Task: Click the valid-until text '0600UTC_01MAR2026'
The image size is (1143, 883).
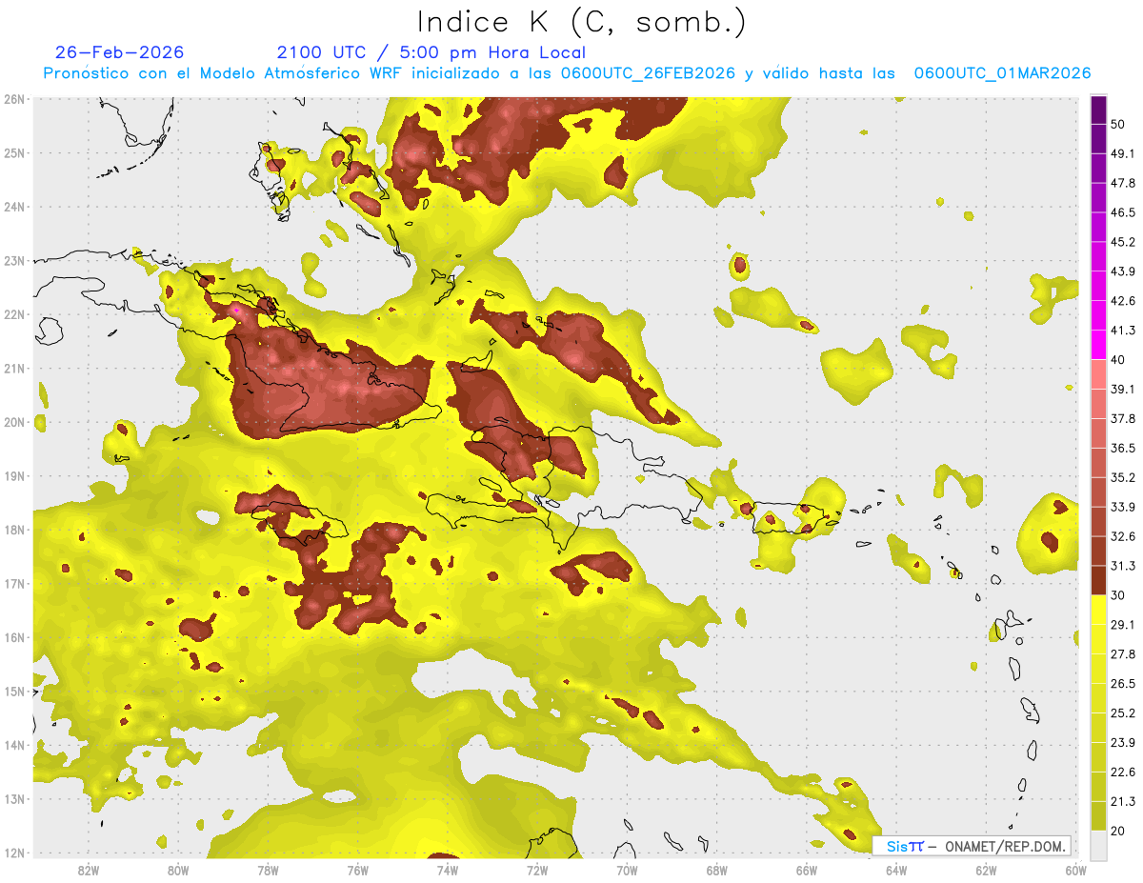Action: click(x=1002, y=73)
